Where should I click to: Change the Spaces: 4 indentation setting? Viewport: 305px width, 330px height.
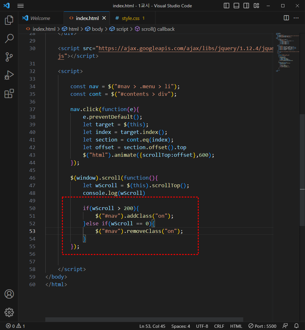pyautogui.click(x=181, y=326)
